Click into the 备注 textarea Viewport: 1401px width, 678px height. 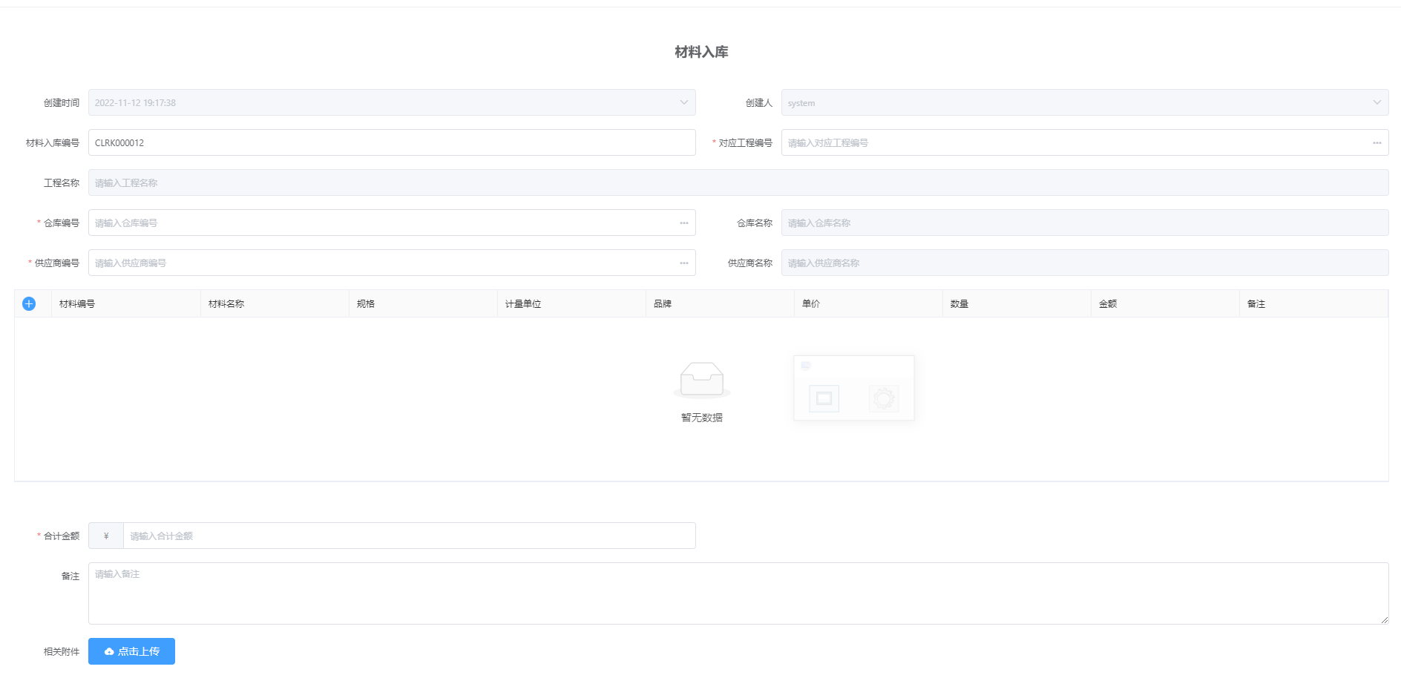(x=738, y=593)
